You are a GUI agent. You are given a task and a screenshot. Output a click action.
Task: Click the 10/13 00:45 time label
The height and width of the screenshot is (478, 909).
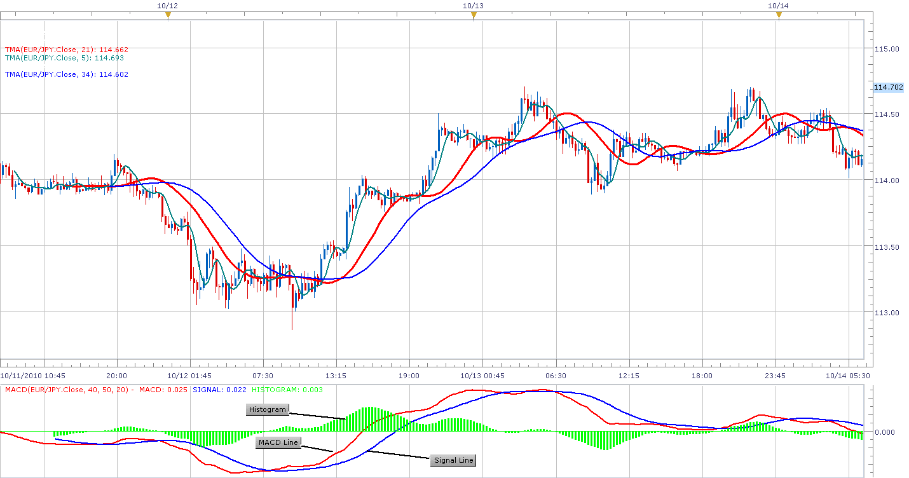[482, 376]
